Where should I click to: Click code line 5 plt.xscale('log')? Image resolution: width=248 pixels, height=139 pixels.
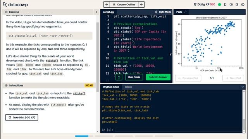[x=128, y=28]
